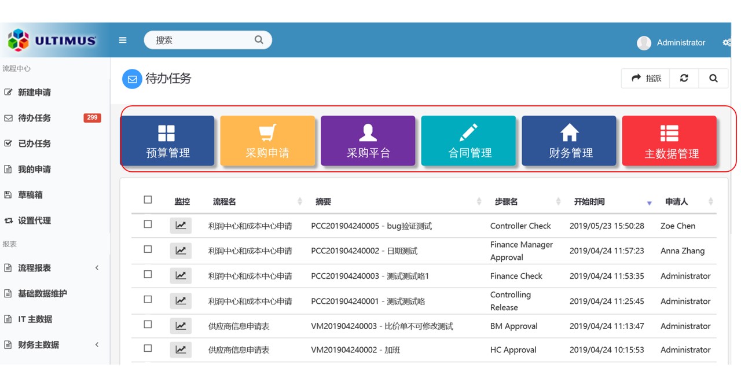Select summary VM201904240002 - 加班
This screenshot has width=741, height=383.
(355, 350)
